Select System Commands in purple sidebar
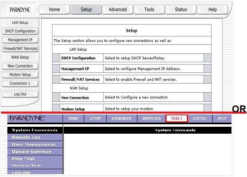This screenshot has width=247, height=177. coord(35,130)
